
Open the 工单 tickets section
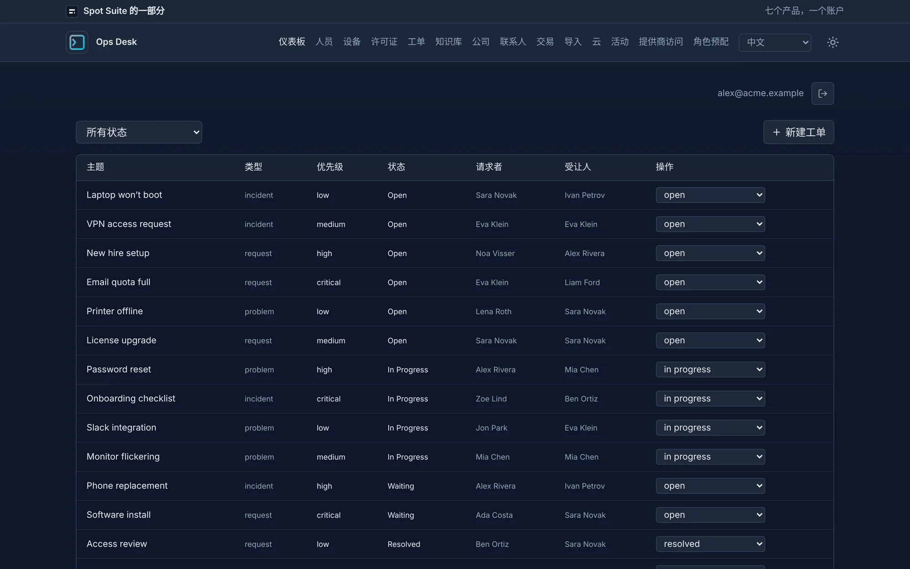(416, 42)
